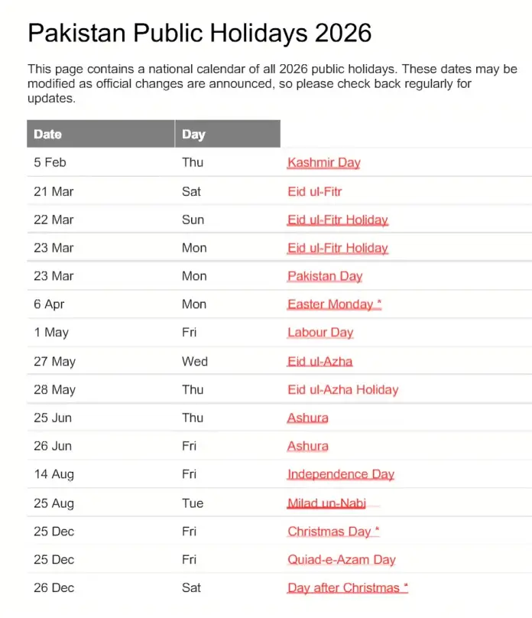Click the Date column header
The image size is (532, 618).
click(x=47, y=134)
